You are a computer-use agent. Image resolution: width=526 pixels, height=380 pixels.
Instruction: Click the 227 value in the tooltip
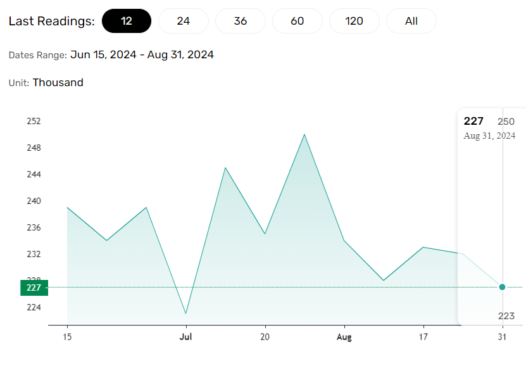[473, 121]
